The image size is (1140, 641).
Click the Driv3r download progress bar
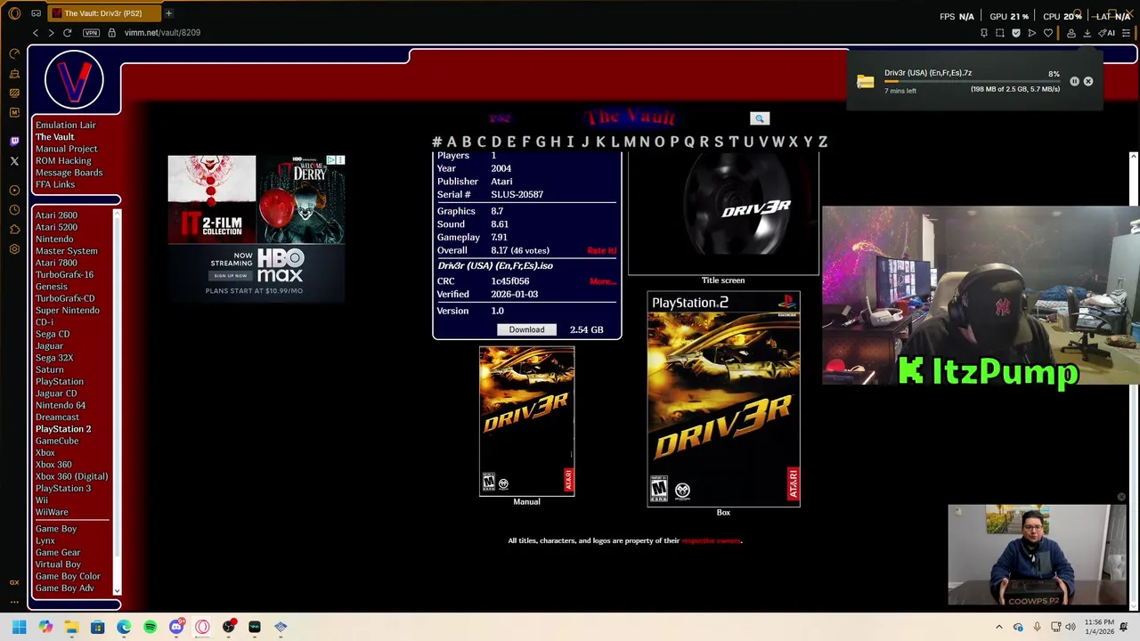(x=972, y=81)
